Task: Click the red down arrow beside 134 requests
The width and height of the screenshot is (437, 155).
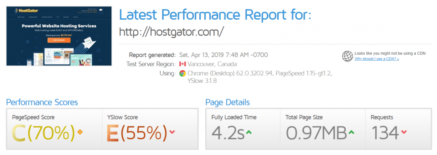Action: tap(404, 132)
